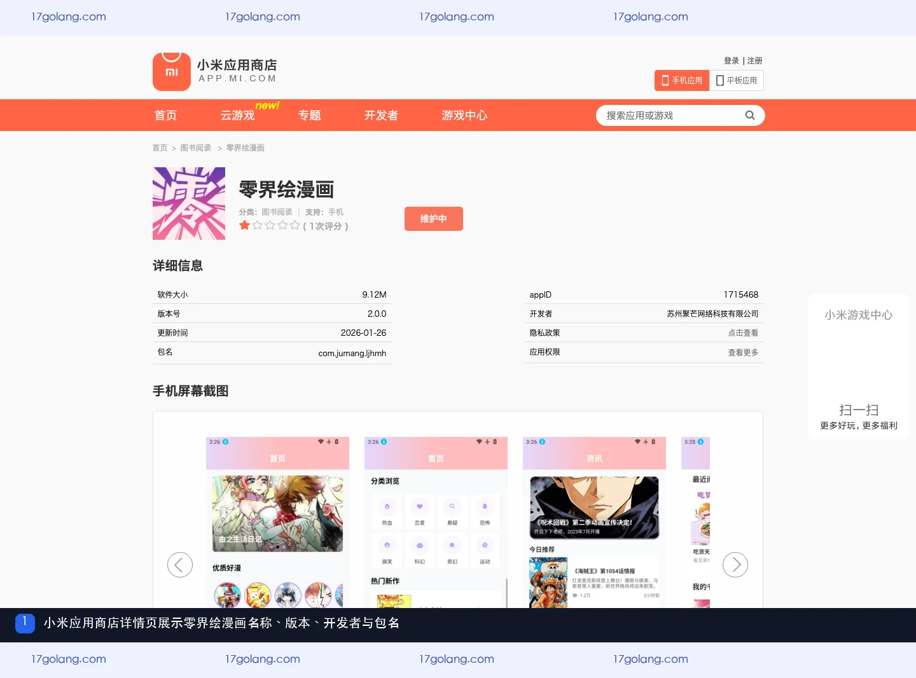The width and height of the screenshot is (916, 678).
Task: Click the 零界绘漫画 app title heading
Action: pyautogui.click(x=286, y=189)
